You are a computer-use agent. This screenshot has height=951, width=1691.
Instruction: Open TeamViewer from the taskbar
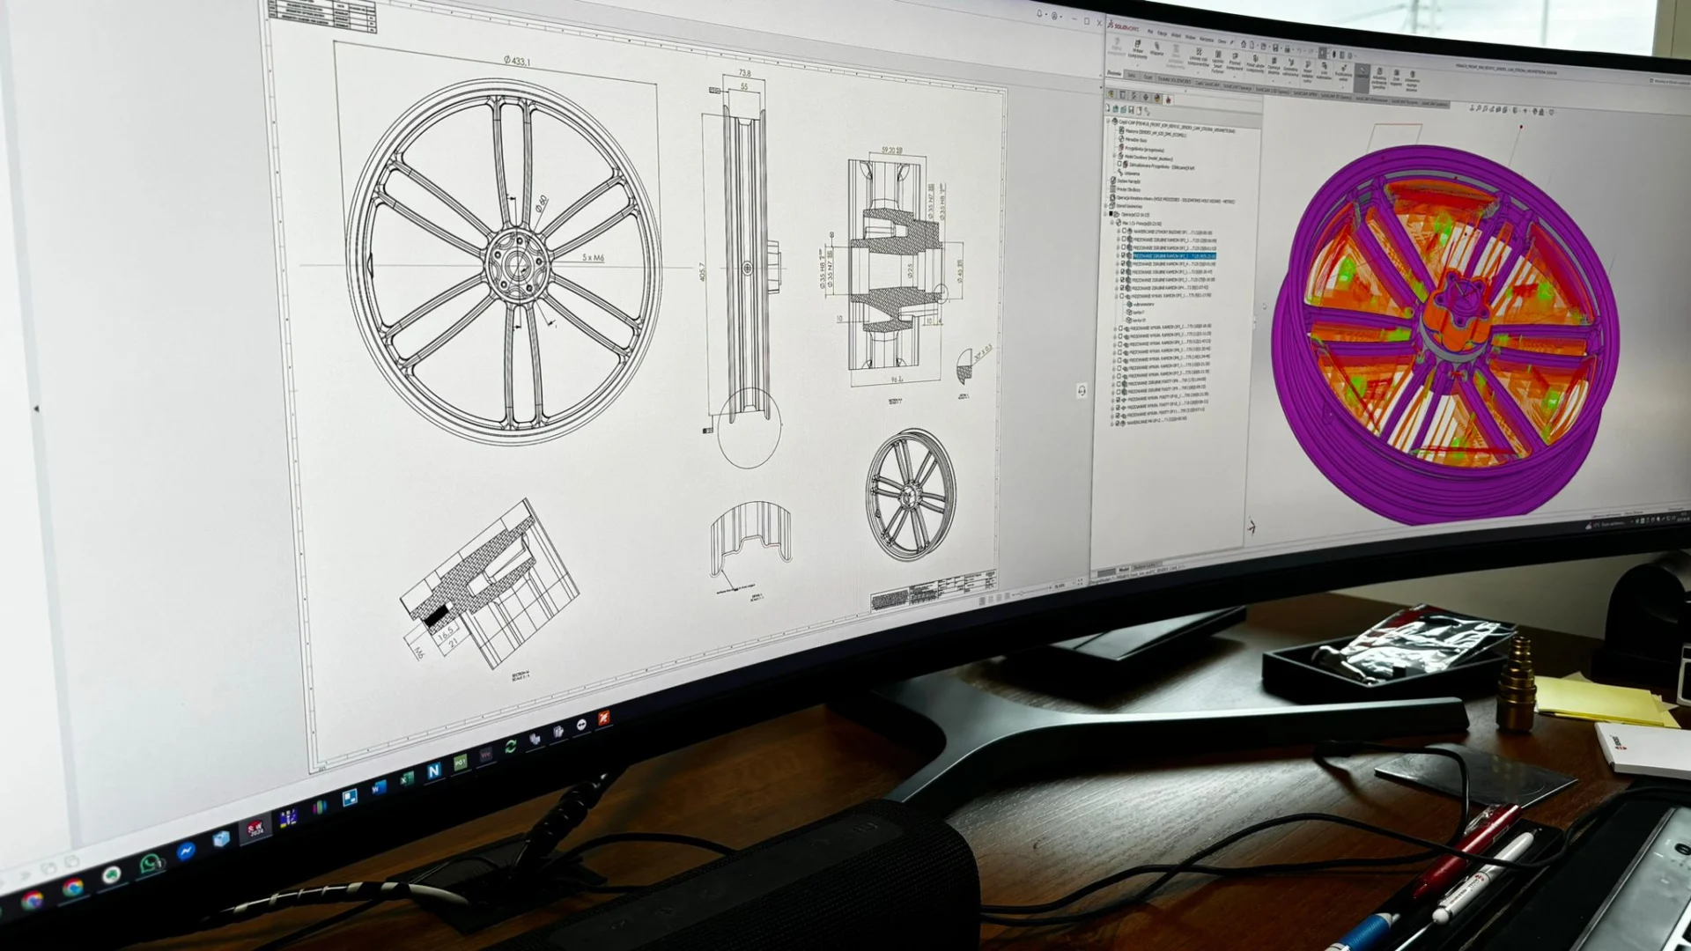[x=581, y=725]
